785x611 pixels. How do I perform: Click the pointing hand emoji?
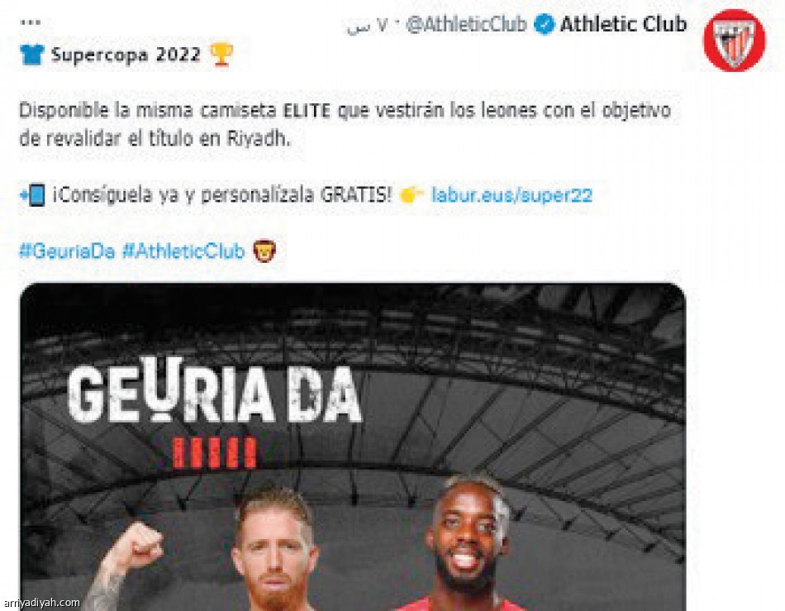pos(412,194)
